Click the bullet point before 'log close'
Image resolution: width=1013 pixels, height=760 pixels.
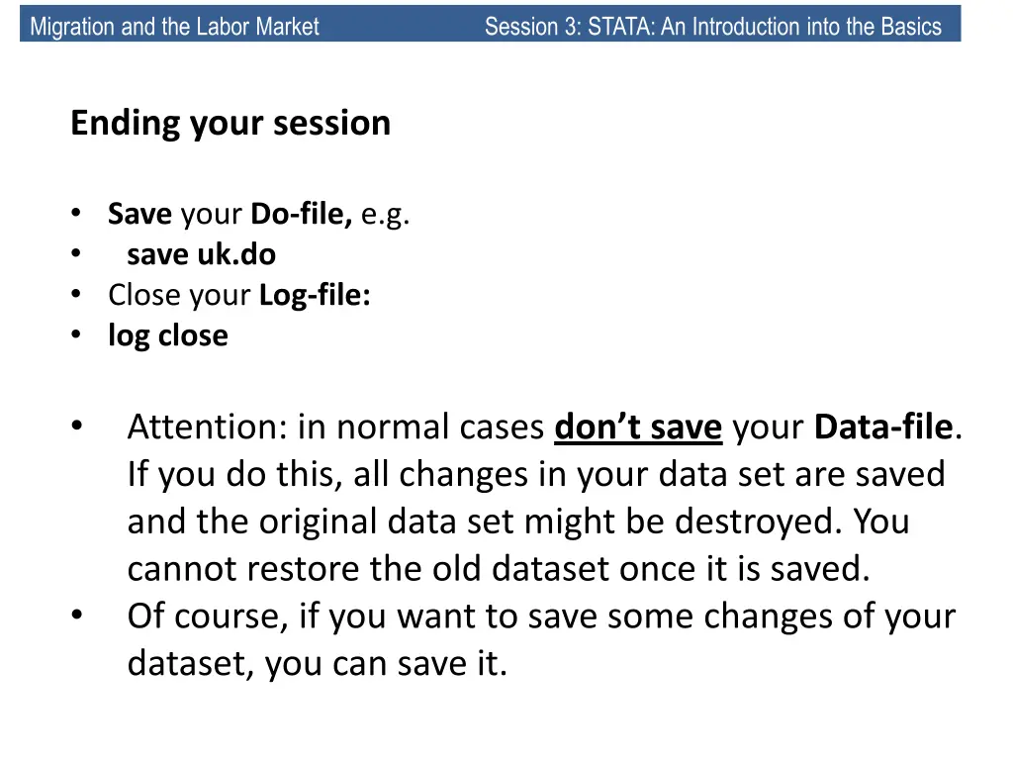(x=76, y=334)
